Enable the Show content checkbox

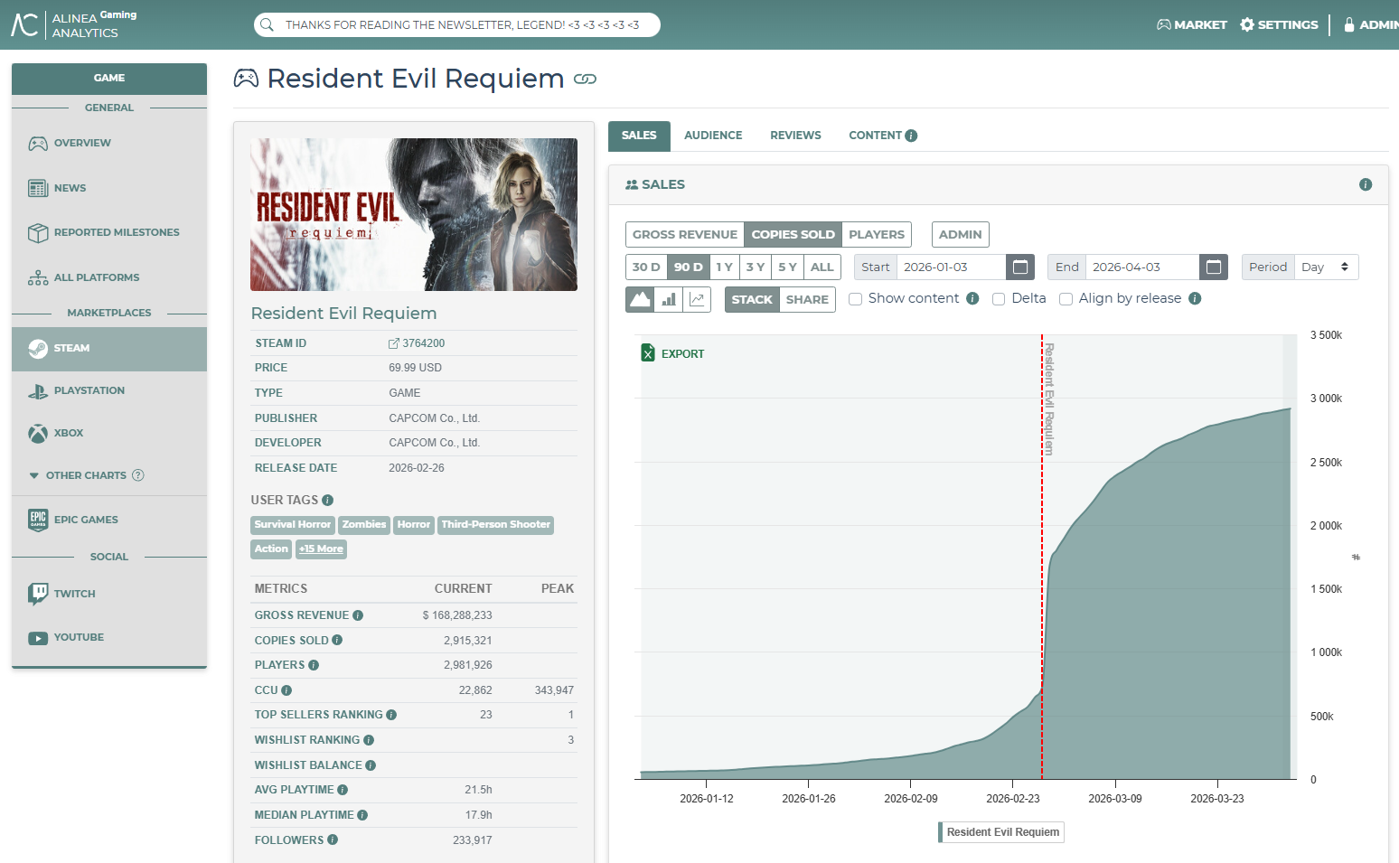click(x=855, y=299)
